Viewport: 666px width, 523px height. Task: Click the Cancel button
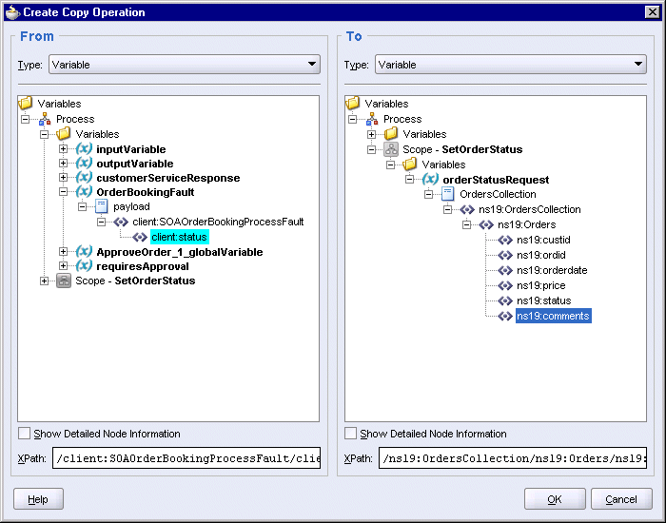[x=621, y=499]
